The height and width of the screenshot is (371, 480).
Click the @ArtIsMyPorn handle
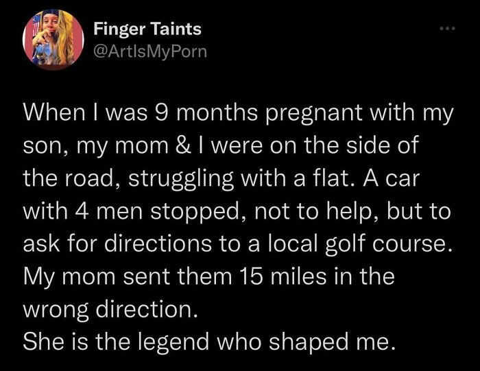click(x=149, y=51)
